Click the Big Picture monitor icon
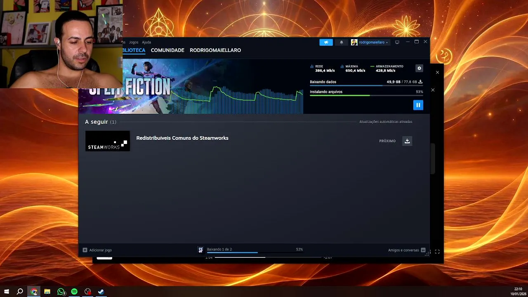 [x=397, y=42]
